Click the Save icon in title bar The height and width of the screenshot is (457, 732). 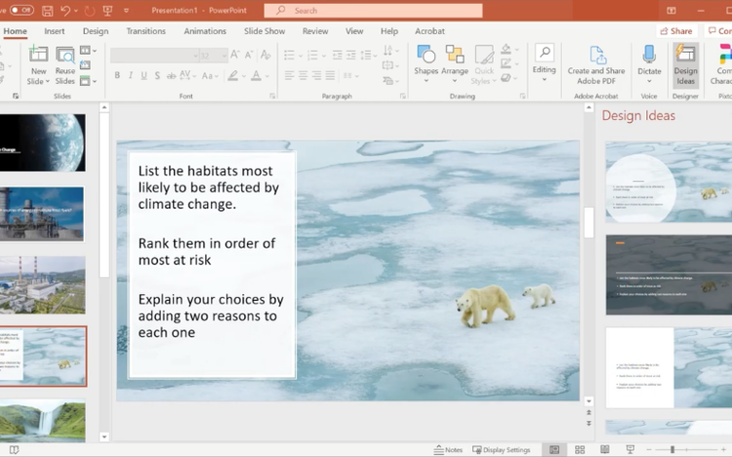[x=45, y=11]
